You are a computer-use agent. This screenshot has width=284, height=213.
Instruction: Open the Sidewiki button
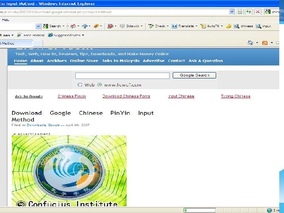pyautogui.click(x=129, y=26)
